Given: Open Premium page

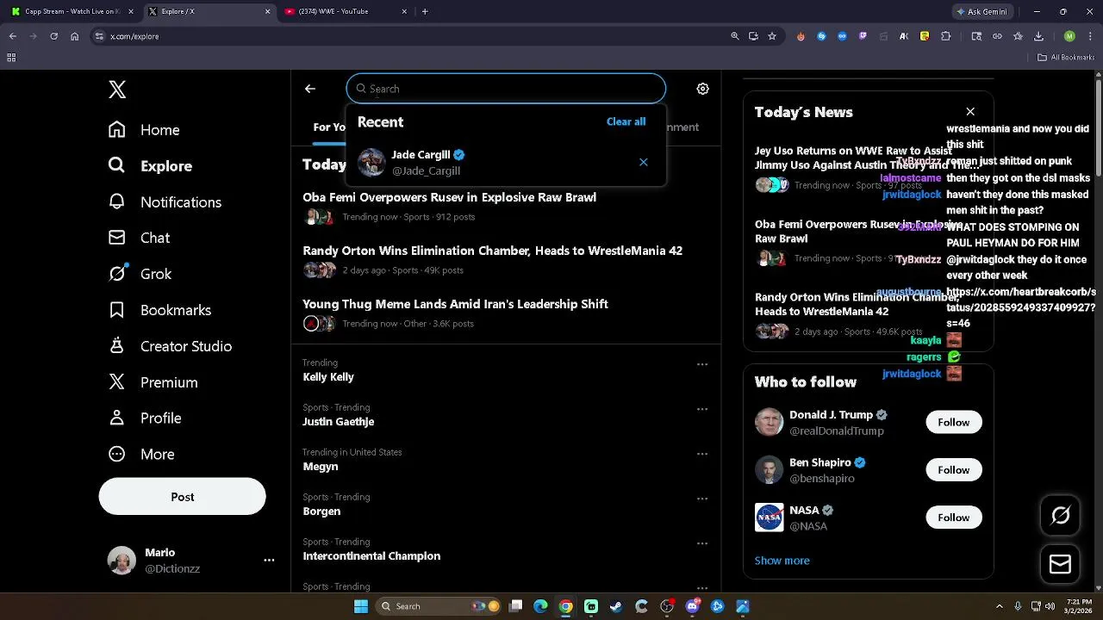Looking at the screenshot, I should click(153, 382).
